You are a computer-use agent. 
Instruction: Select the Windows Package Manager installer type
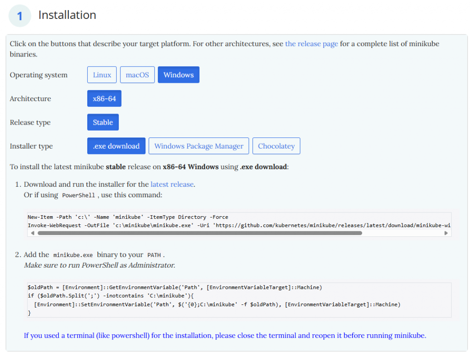pos(198,146)
